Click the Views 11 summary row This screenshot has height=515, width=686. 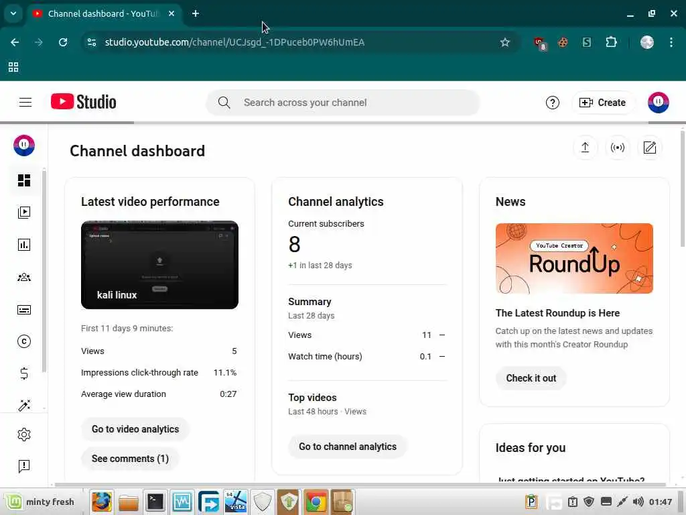point(366,335)
